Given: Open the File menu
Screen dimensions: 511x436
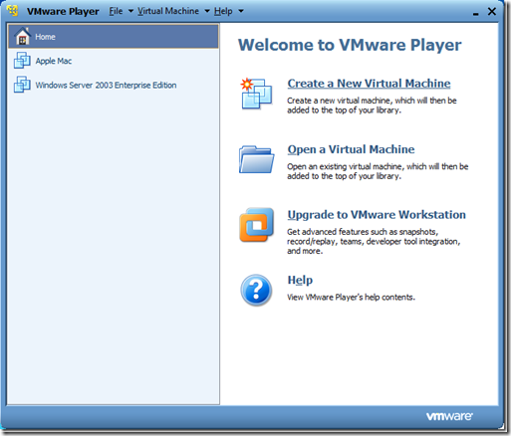Looking at the screenshot, I should click(116, 11).
